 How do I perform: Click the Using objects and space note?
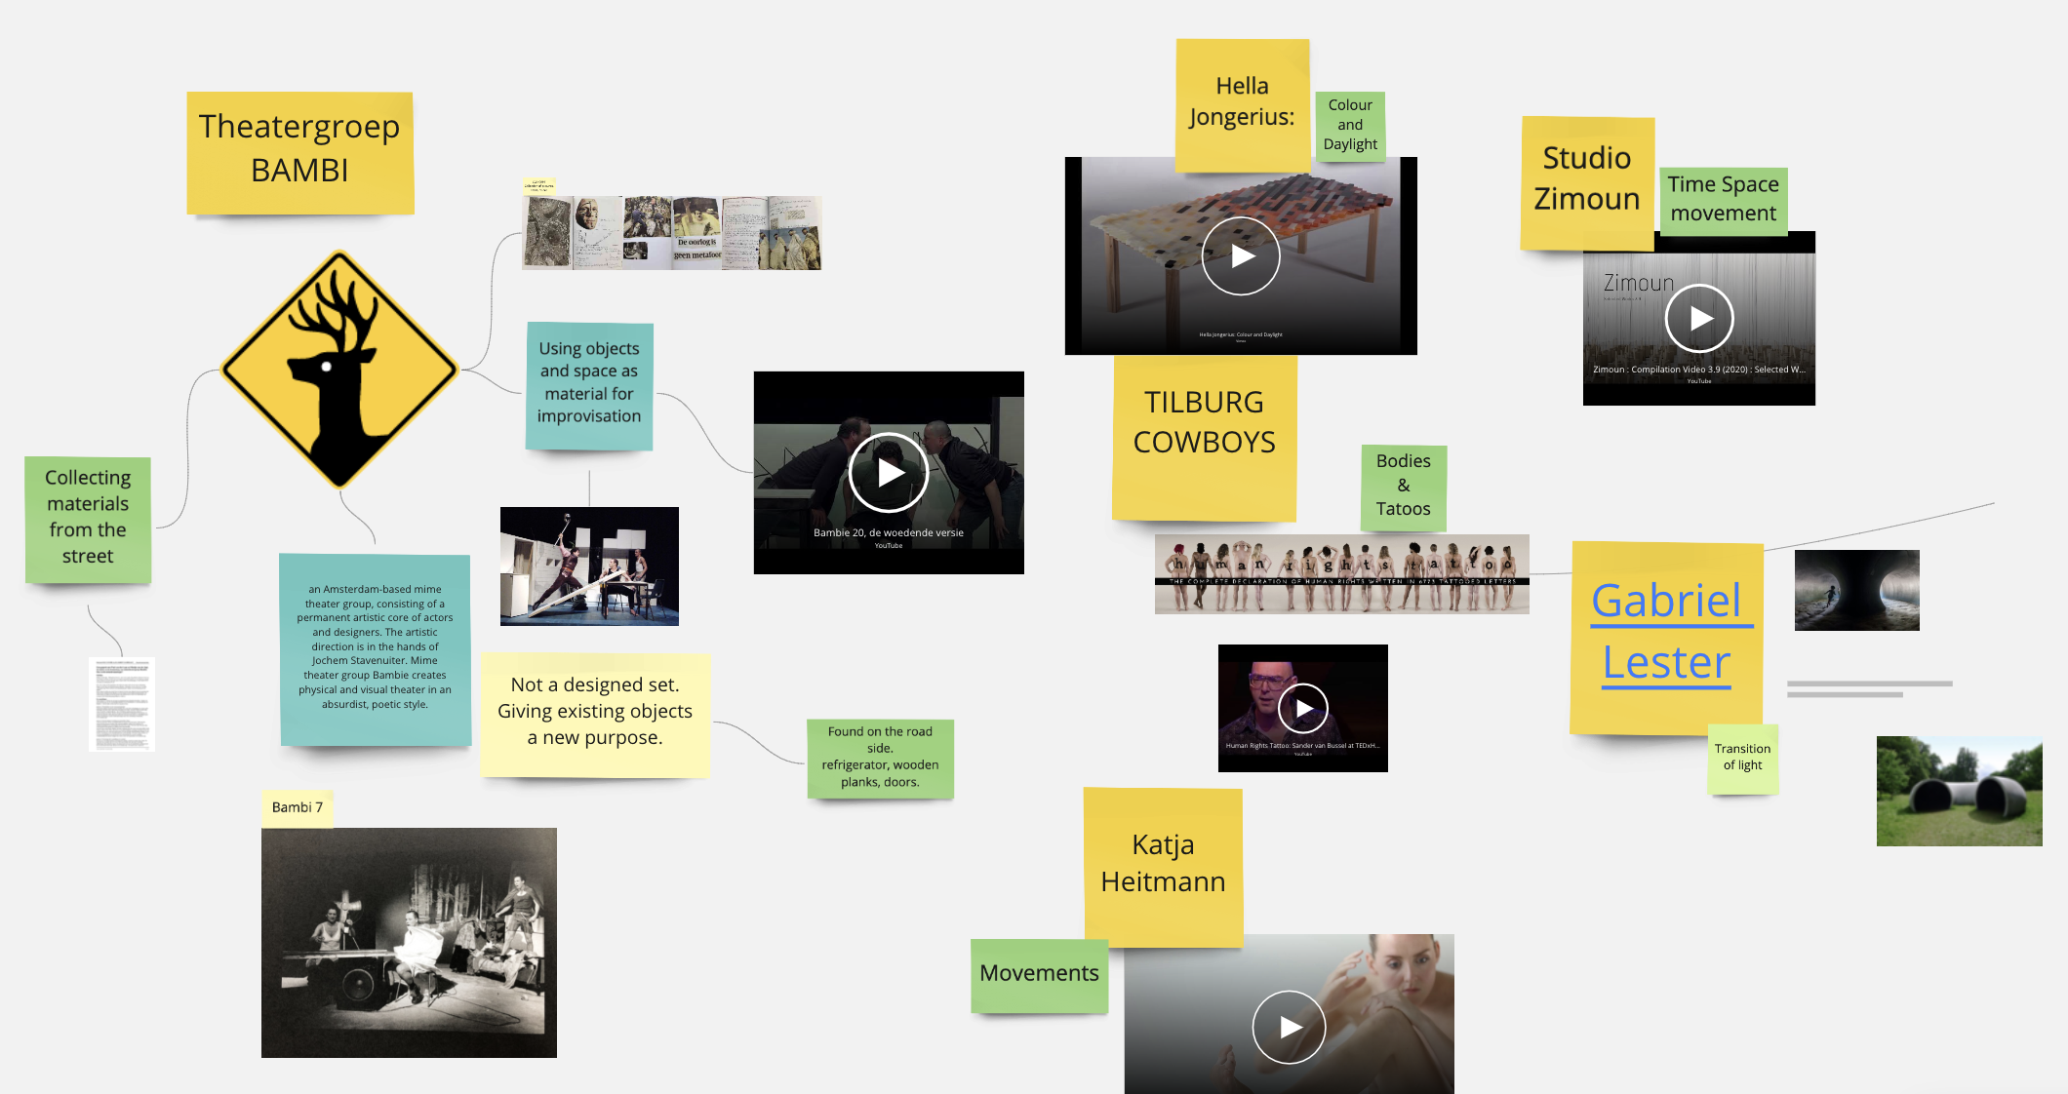[589, 384]
